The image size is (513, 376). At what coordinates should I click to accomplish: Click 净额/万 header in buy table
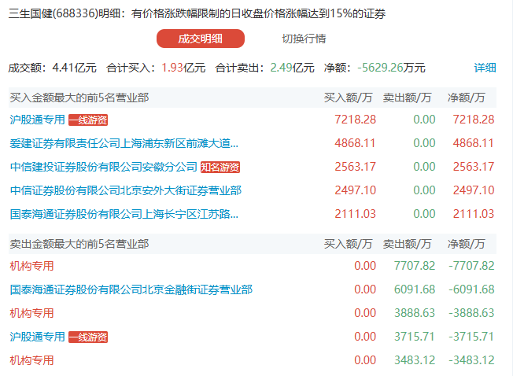point(467,98)
